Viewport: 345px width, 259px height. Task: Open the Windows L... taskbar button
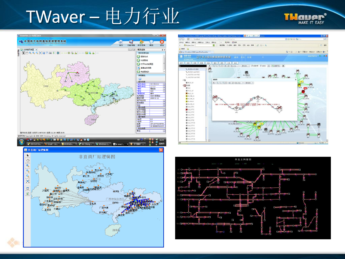pos(103,144)
